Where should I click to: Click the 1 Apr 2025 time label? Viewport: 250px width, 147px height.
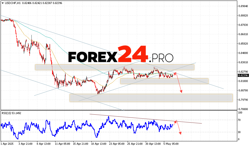click(x=7, y=144)
